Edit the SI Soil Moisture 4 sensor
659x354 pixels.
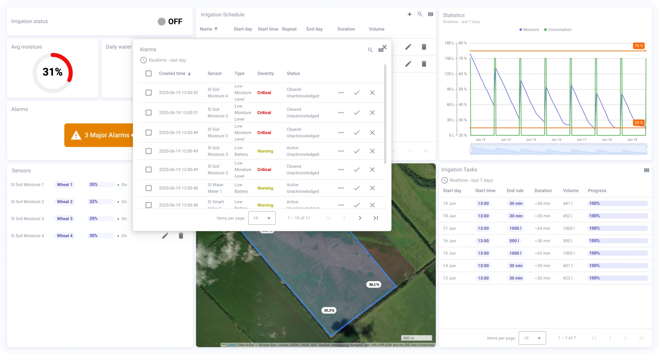point(165,236)
